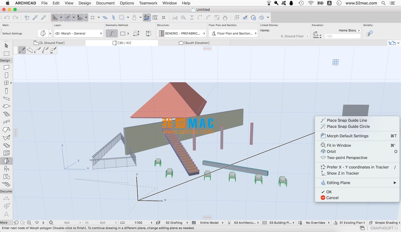Screen dimensions: 401x232
Task: Select the Slab tool
Action: (6, 106)
